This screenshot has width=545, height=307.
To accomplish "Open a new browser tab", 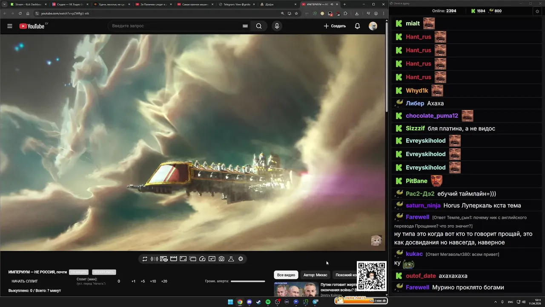I will (x=344, y=4).
